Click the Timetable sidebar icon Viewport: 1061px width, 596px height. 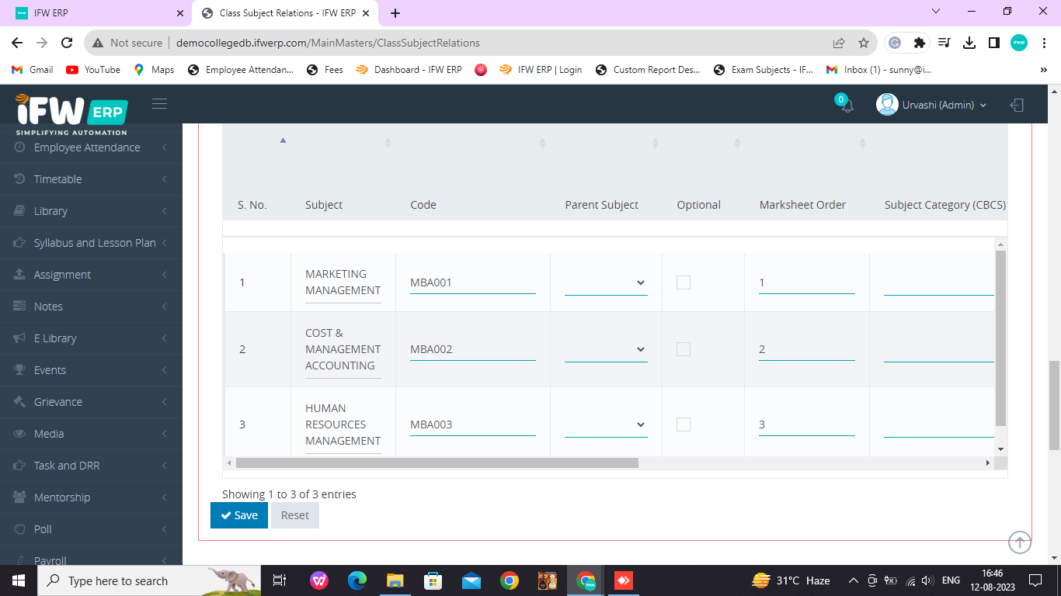[x=20, y=179]
